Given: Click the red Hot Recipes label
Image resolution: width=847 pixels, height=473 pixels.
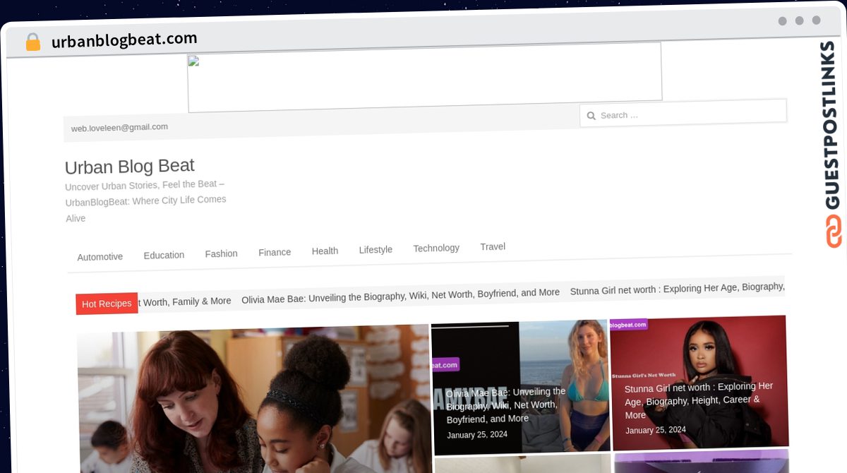Looking at the screenshot, I should point(107,304).
